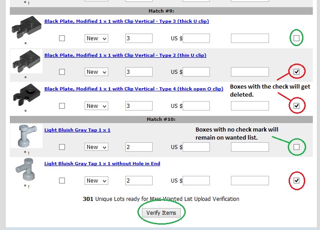Click the US $ price field for Type 4 thick open O clip
The image size is (320, 230).
[196, 106]
